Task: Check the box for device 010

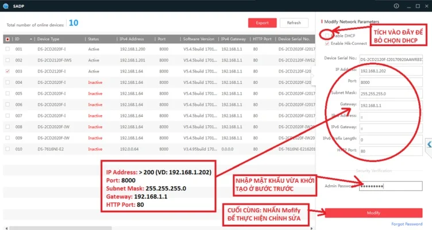Action: [x=7, y=149]
